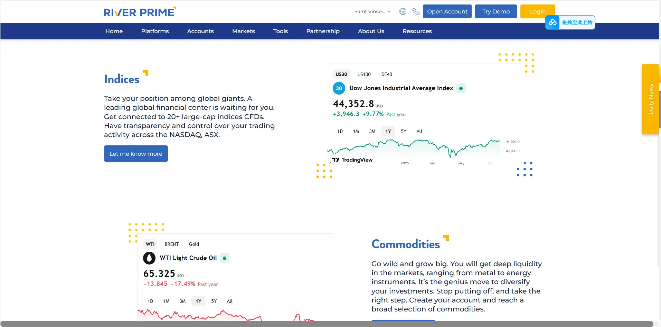This screenshot has height=327, width=661.
Task: Set indices chart range to 5Y
Action: (x=404, y=131)
